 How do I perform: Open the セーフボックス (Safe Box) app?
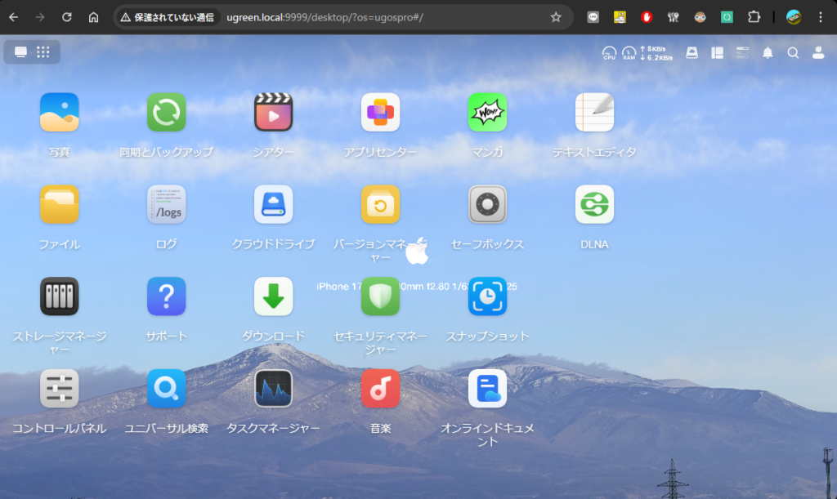487,205
